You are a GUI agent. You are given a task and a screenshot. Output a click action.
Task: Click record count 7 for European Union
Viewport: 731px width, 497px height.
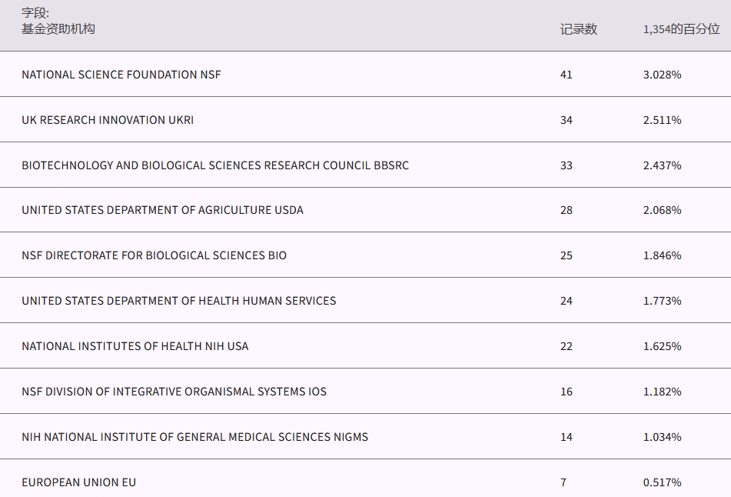click(563, 482)
